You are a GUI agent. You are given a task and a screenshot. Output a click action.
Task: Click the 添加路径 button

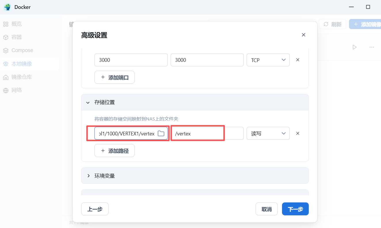[114, 151]
